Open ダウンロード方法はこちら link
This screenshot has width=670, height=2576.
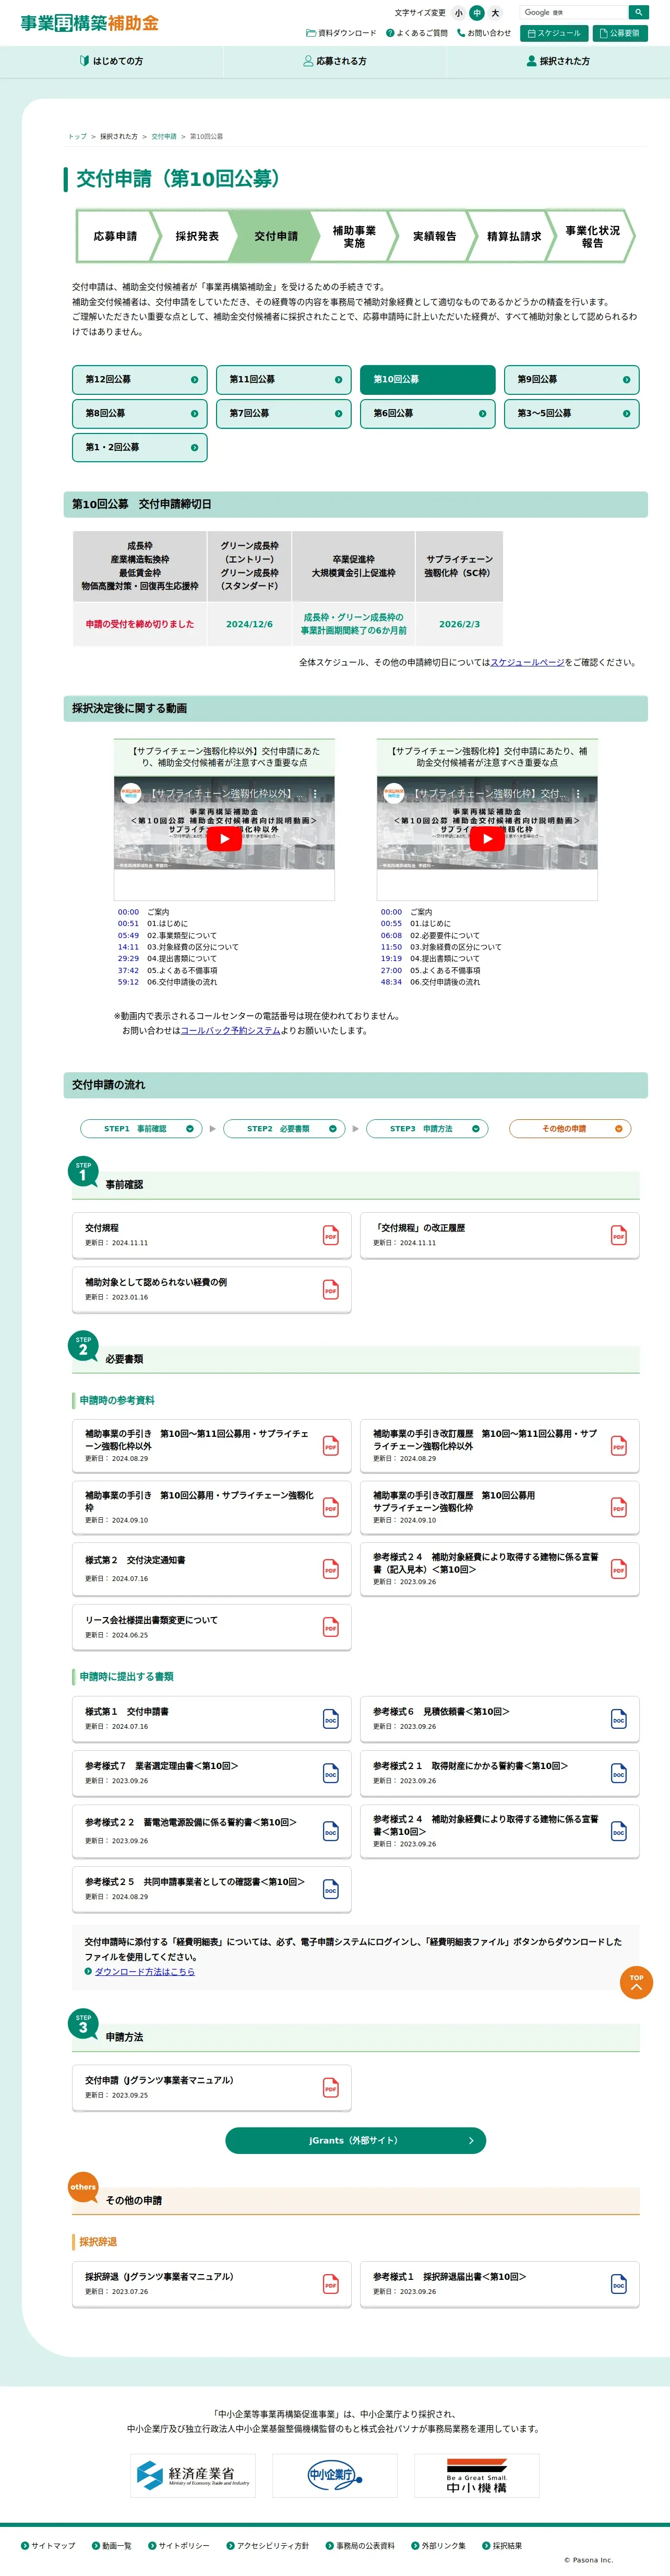[x=145, y=1972]
